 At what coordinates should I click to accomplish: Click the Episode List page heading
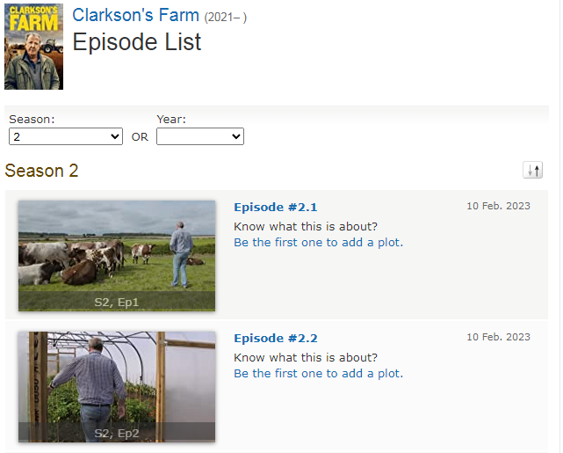[x=137, y=42]
